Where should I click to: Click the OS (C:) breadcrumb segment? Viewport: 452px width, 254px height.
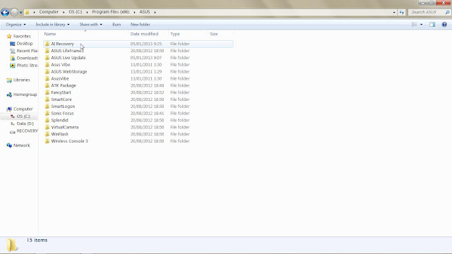coord(76,12)
